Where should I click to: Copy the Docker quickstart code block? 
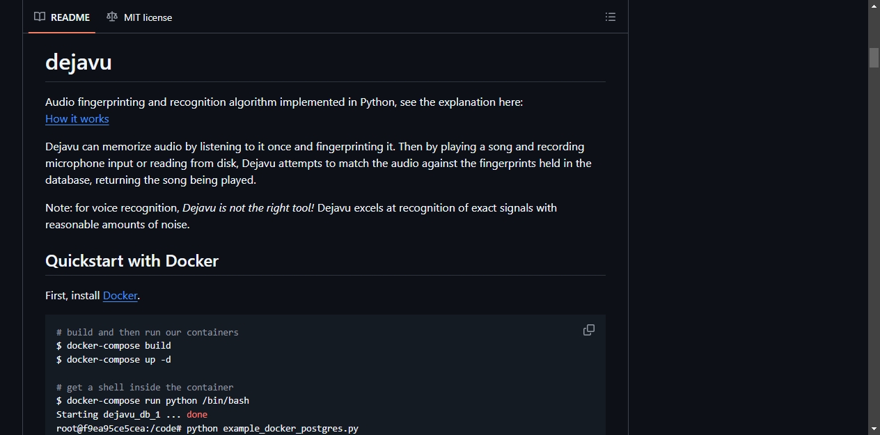589,330
